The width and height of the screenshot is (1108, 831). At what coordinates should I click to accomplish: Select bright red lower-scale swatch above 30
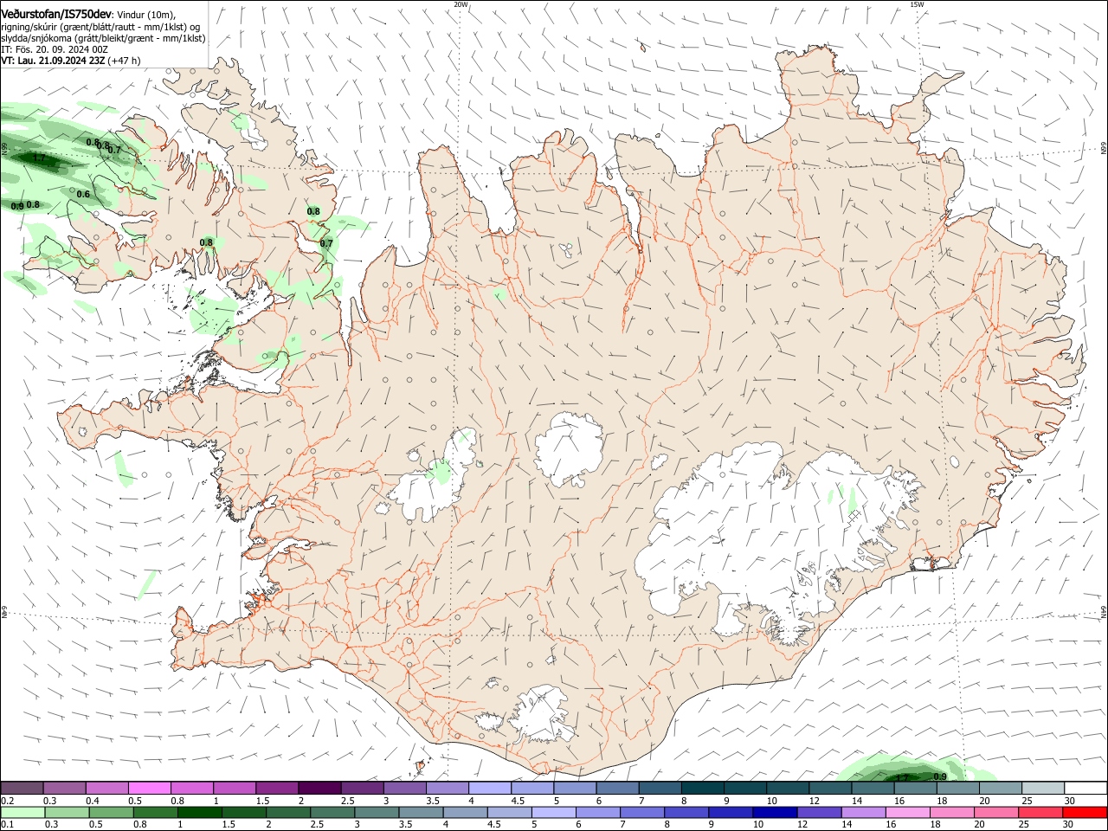1084,812
